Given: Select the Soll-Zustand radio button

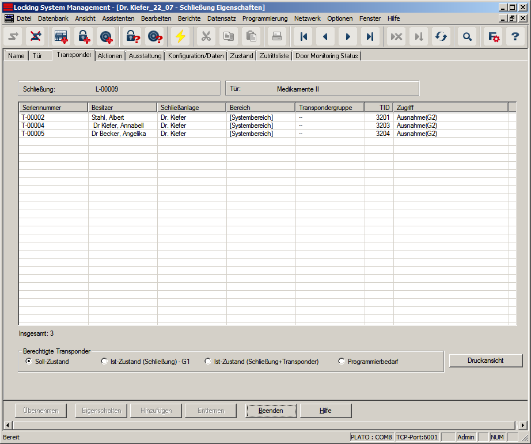Looking at the screenshot, I should pos(29,362).
